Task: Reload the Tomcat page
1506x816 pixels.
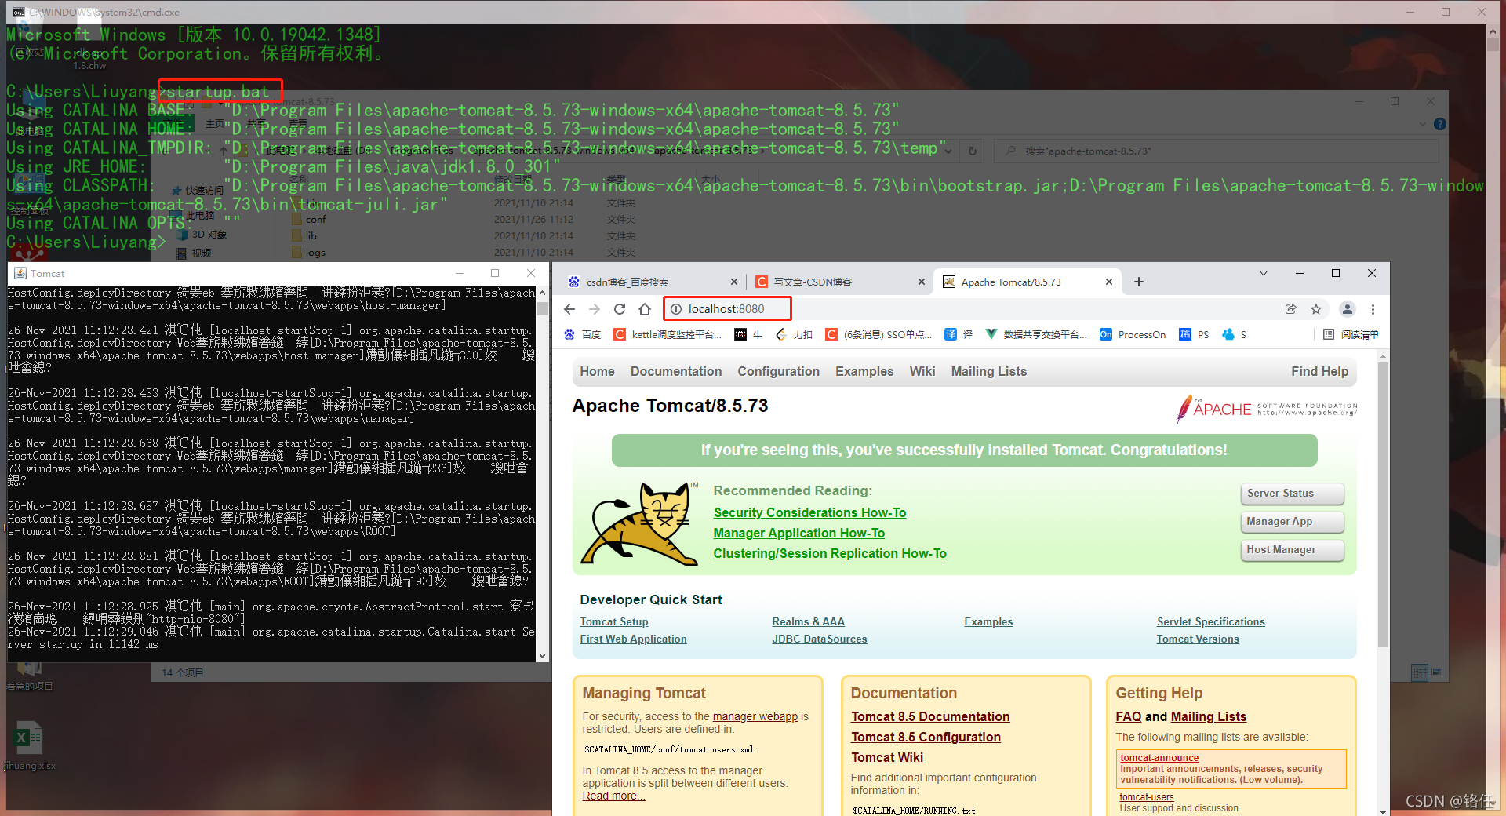Action: tap(620, 309)
